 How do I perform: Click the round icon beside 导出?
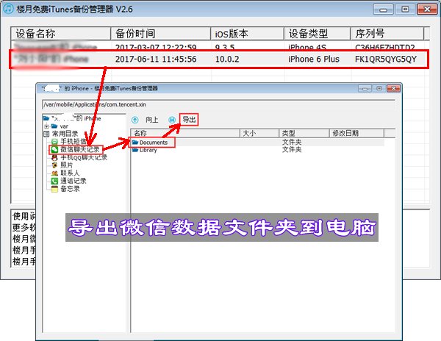tap(172, 120)
